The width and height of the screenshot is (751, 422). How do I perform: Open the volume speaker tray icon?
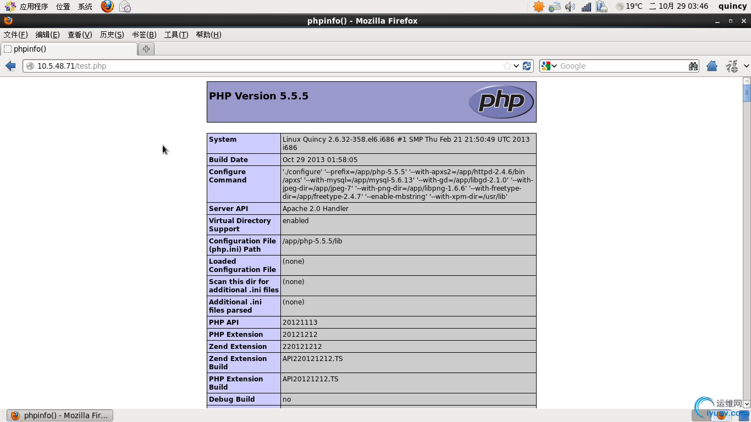[x=570, y=7]
